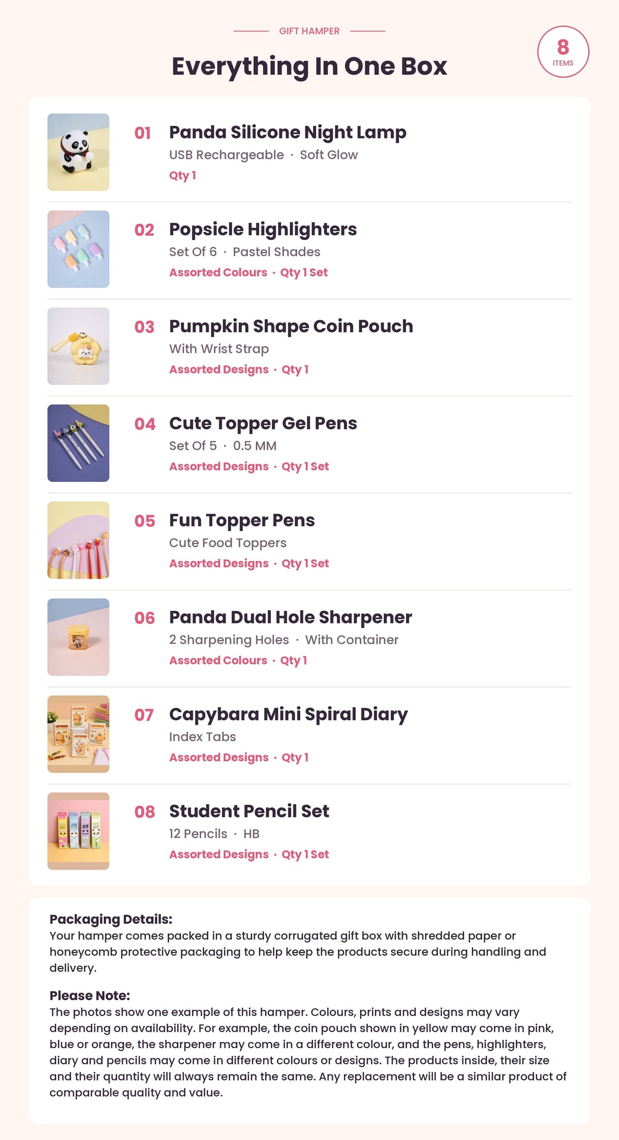619x1140 pixels.
Task: Click the Please Note heading
Action: (x=90, y=996)
